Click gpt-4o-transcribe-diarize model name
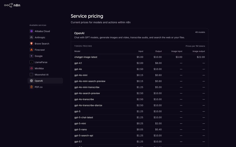Viewport: 236px width, 147px height. [88, 105]
